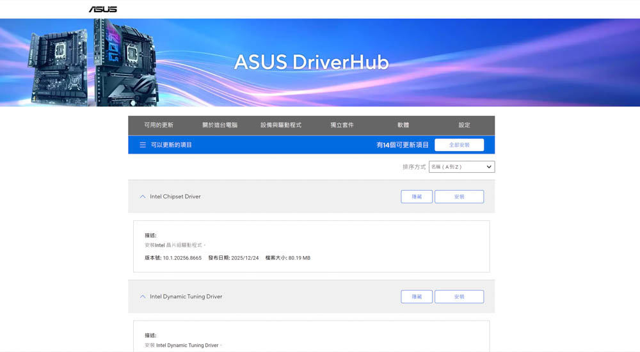Collapse the Intel Chipset Driver chevron
Screen dimensions: 640x352
tap(143, 196)
